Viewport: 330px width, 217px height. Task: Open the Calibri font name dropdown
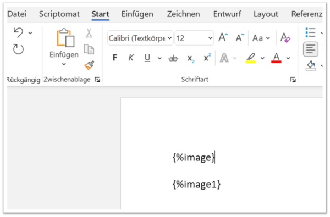(140, 38)
